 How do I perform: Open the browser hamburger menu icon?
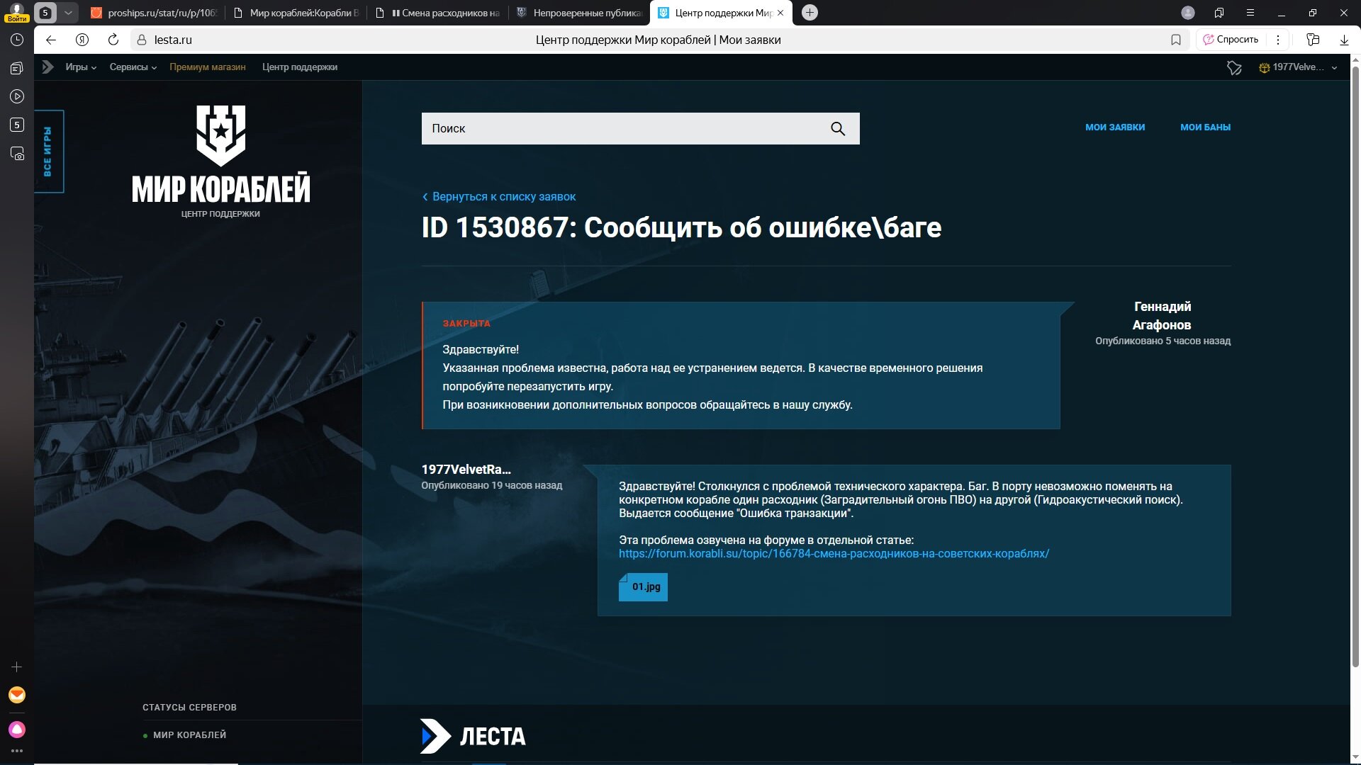tap(1250, 13)
